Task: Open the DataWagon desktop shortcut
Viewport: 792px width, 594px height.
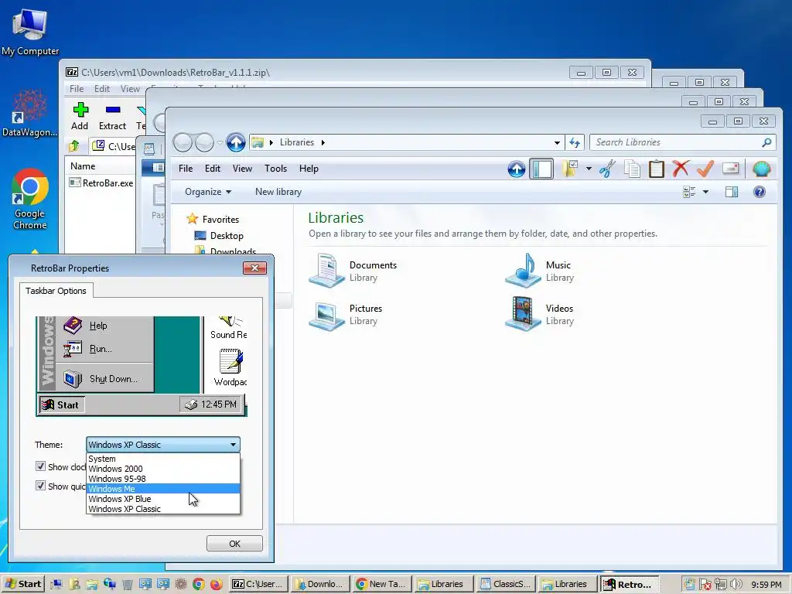Action: [30, 114]
